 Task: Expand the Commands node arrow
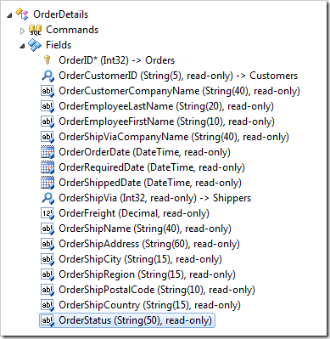[22, 31]
